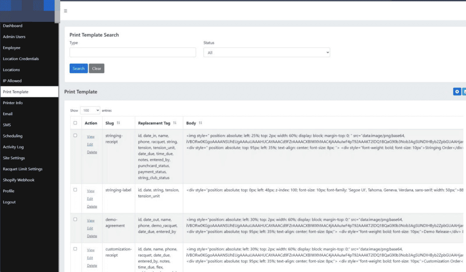Click the Clear button
Viewport: 466px width, 272px height.
96,68
